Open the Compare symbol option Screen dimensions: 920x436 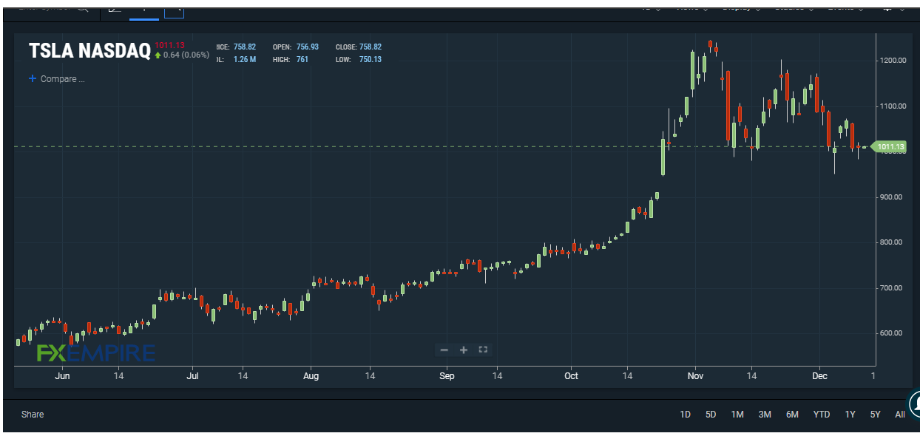click(x=57, y=79)
